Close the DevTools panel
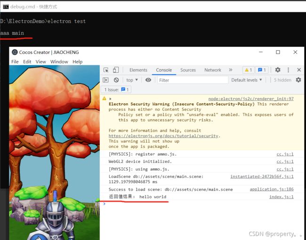This screenshot has height=240, width=306. [298, 70]
